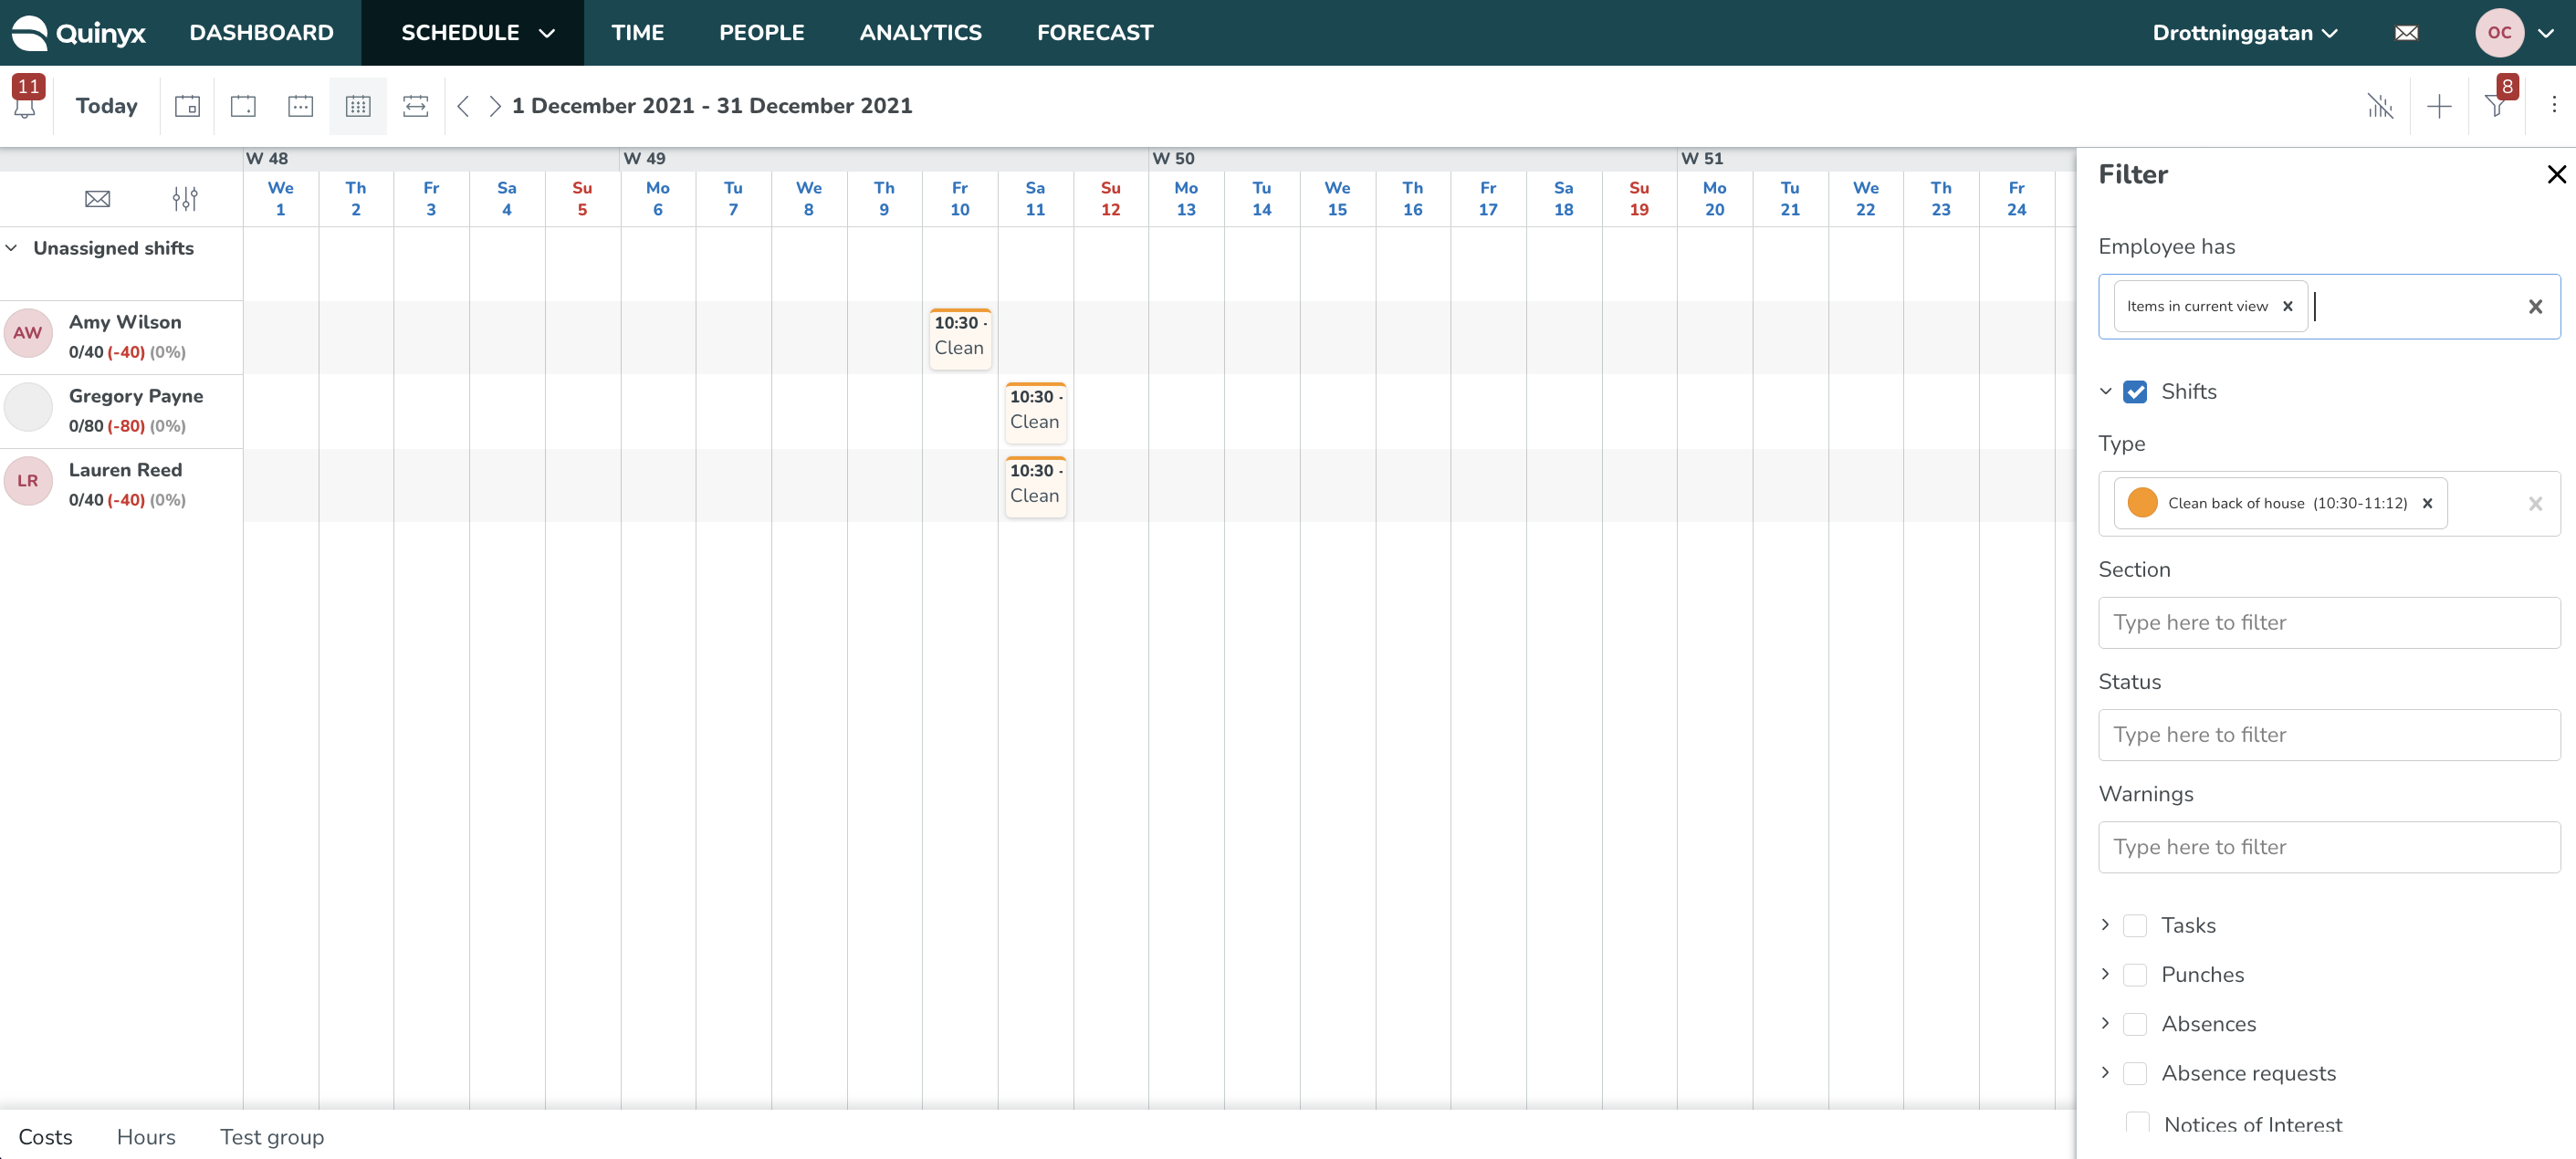Clear all Type filter selections

(2535, 504)
